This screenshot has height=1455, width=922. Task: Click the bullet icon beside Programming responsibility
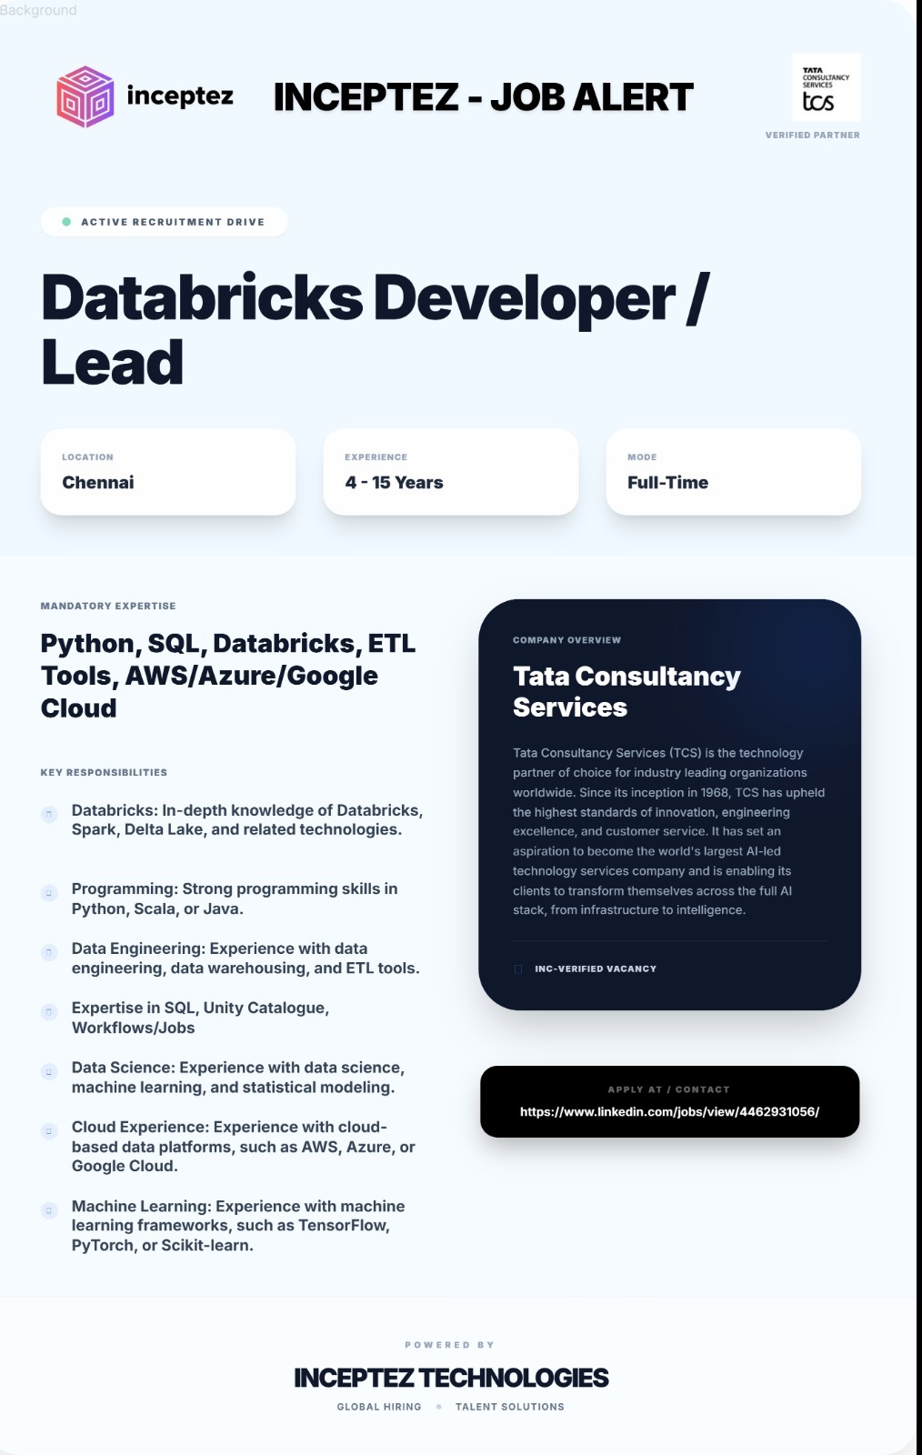[50, 893]
